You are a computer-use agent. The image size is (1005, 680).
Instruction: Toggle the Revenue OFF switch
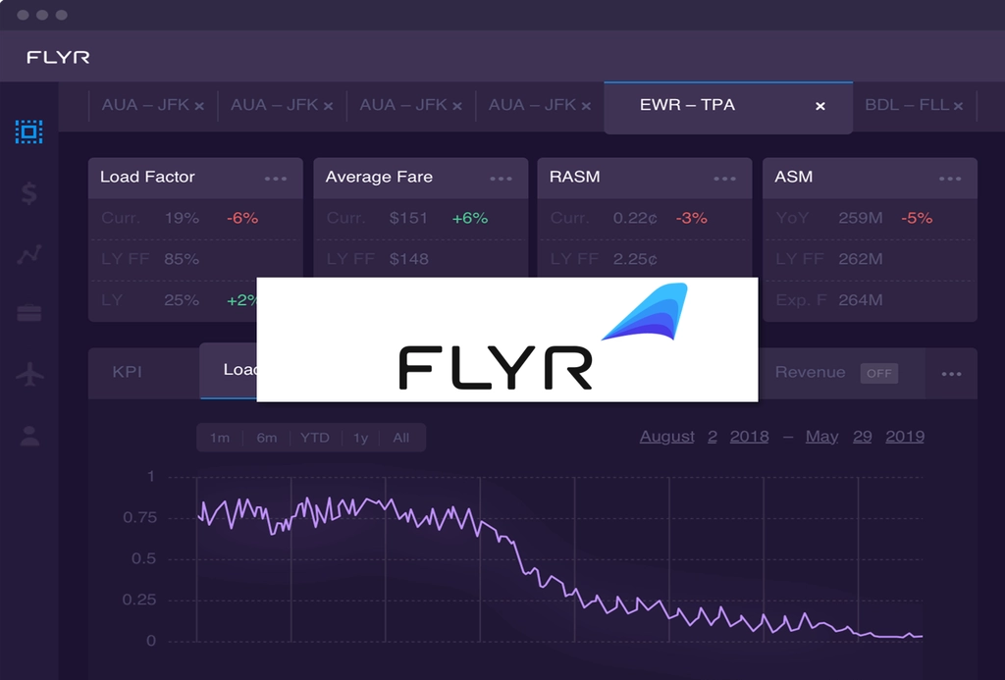coord(878,373)
